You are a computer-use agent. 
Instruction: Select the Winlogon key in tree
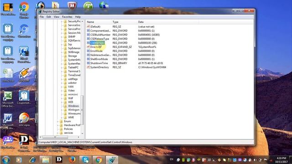pyautogui.click(x=73, y=110)
